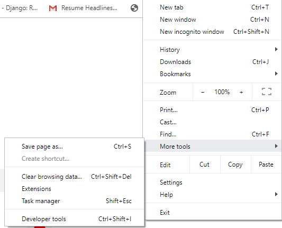This screenshot has width=282, height=228.
Task: Click the Cut button in Edit row
Action: (205, 165)
